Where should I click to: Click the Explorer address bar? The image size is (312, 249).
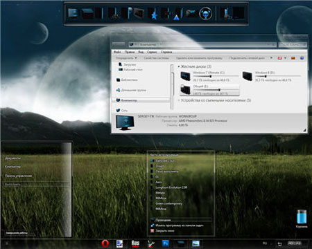click(x=202, y=44)
